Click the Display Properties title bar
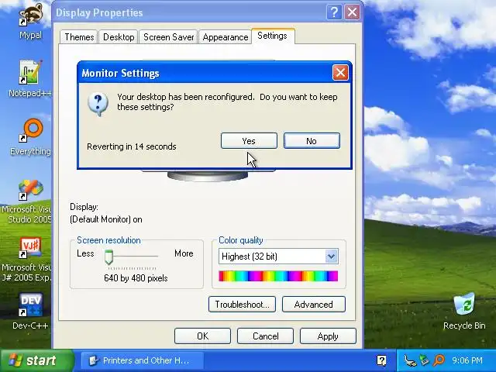Viewport: 496px width, 372px height. coord(190,12)
